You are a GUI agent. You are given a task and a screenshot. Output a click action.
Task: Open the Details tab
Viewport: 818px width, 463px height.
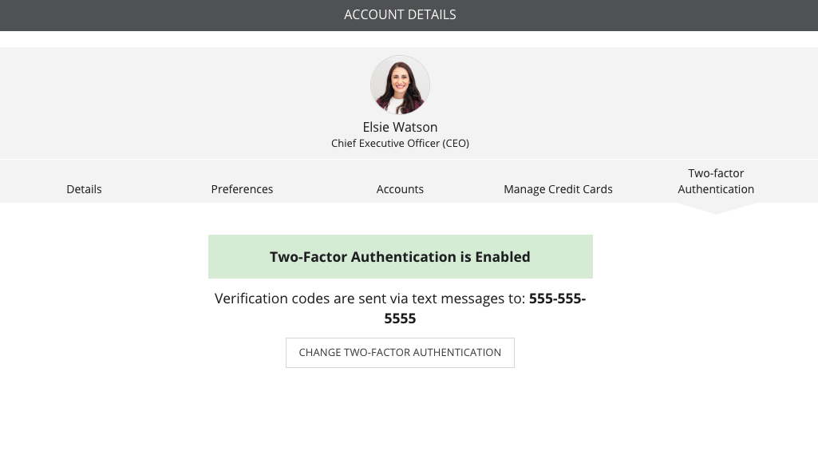pos(84,189)
